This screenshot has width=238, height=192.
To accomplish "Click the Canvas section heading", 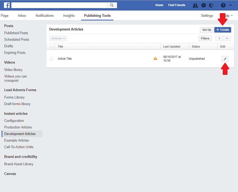I will [x=10, y=174].
